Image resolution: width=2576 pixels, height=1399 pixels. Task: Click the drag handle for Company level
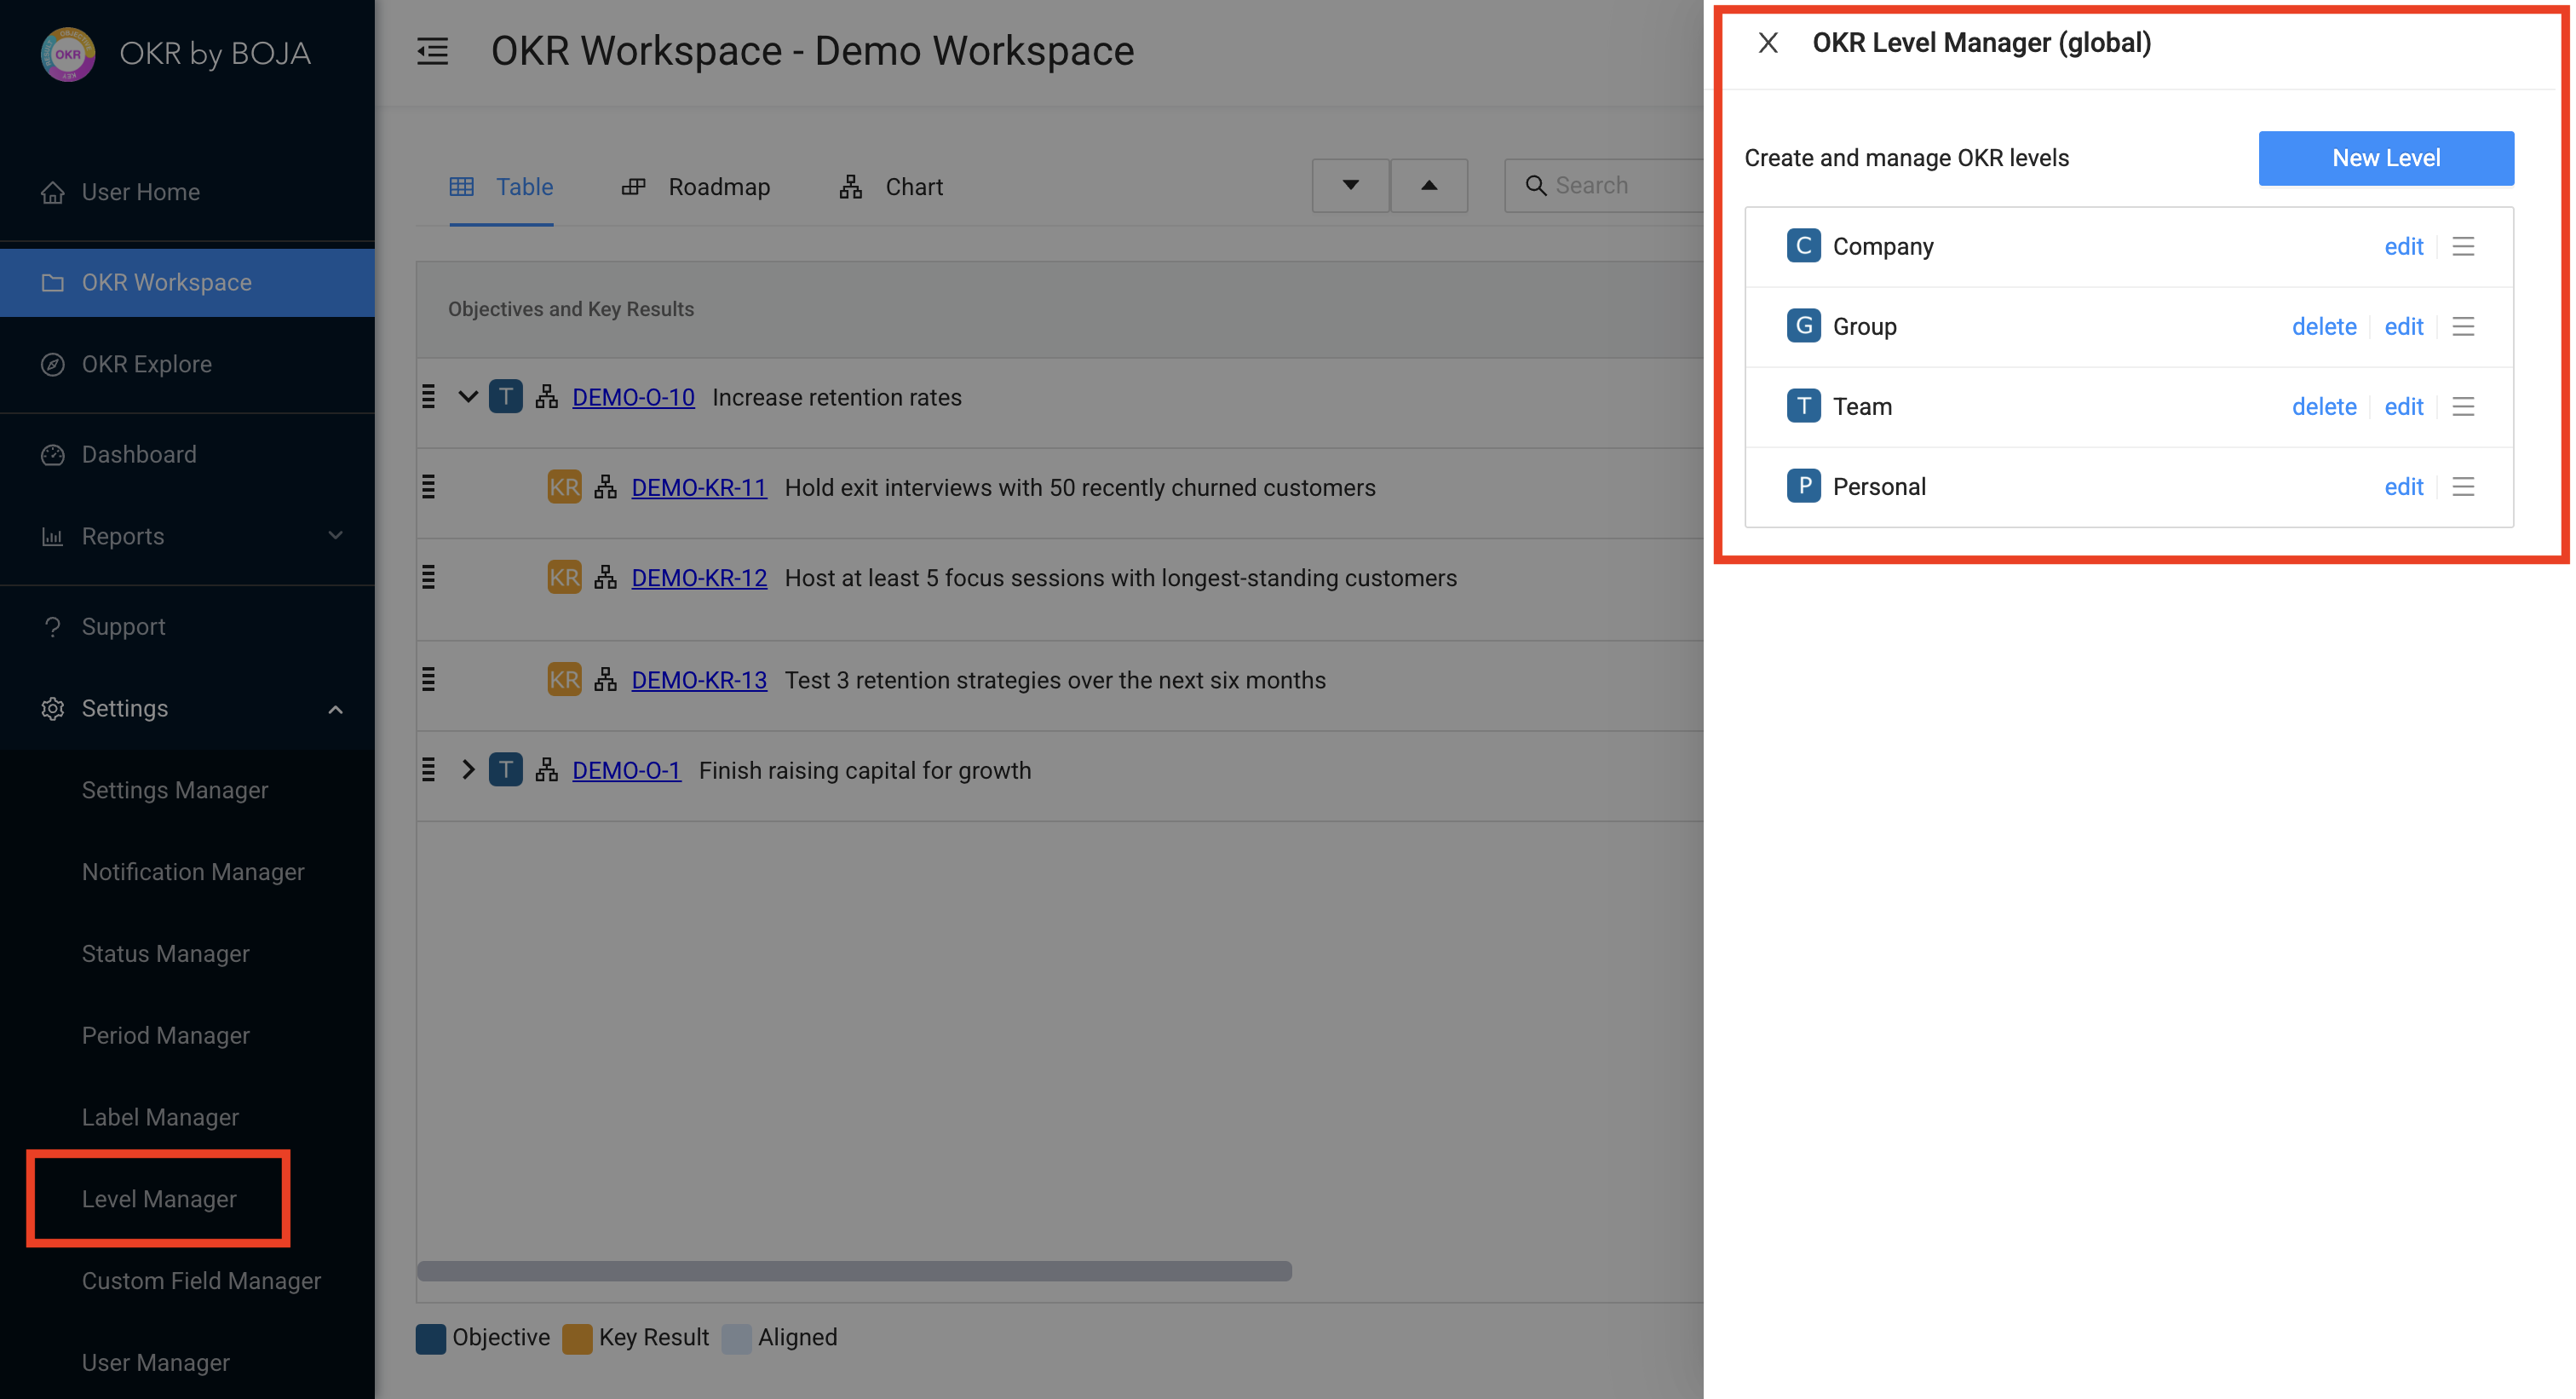click(2462, 246)
